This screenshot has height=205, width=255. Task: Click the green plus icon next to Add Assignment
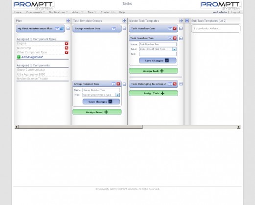pyautogui.click(x=19, y=57)
